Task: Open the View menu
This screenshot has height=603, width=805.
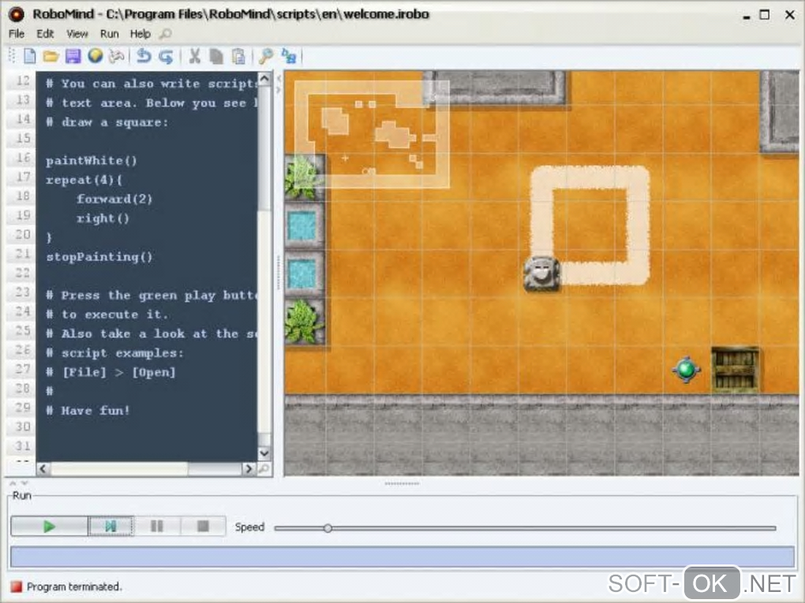Action: pos(77,34)
